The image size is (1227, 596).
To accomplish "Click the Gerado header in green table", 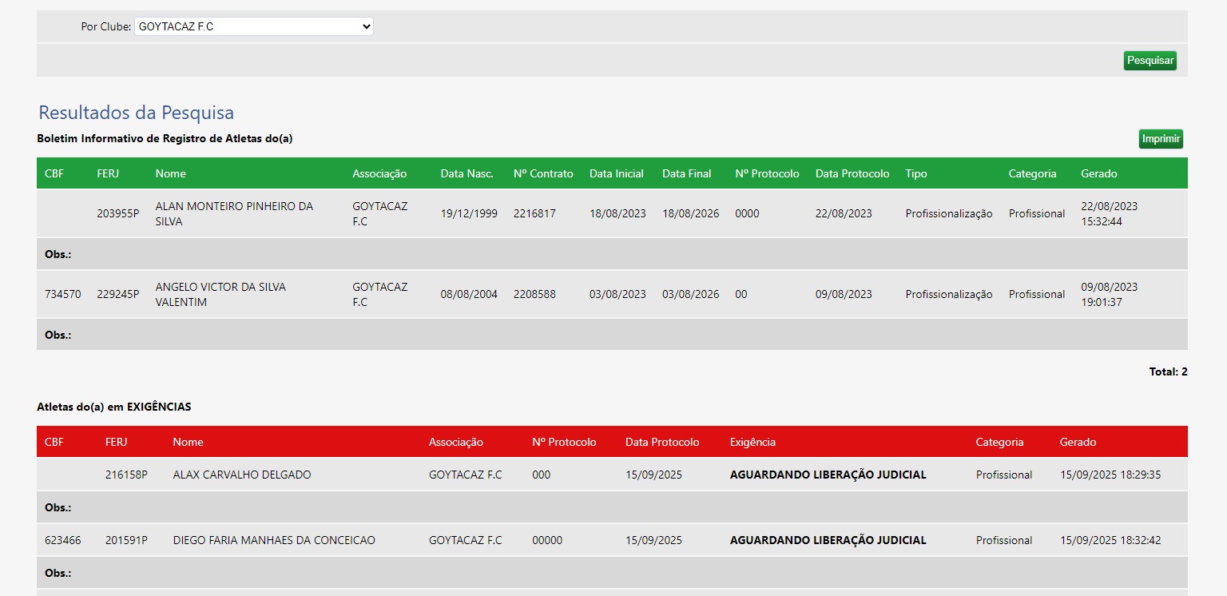I will coord(1099,173).
